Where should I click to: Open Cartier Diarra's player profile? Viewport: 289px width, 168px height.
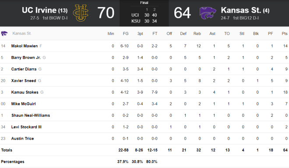[24, 69]
